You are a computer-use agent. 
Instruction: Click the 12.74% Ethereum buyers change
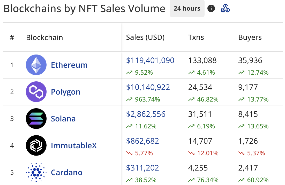click(x=258, y=73)
